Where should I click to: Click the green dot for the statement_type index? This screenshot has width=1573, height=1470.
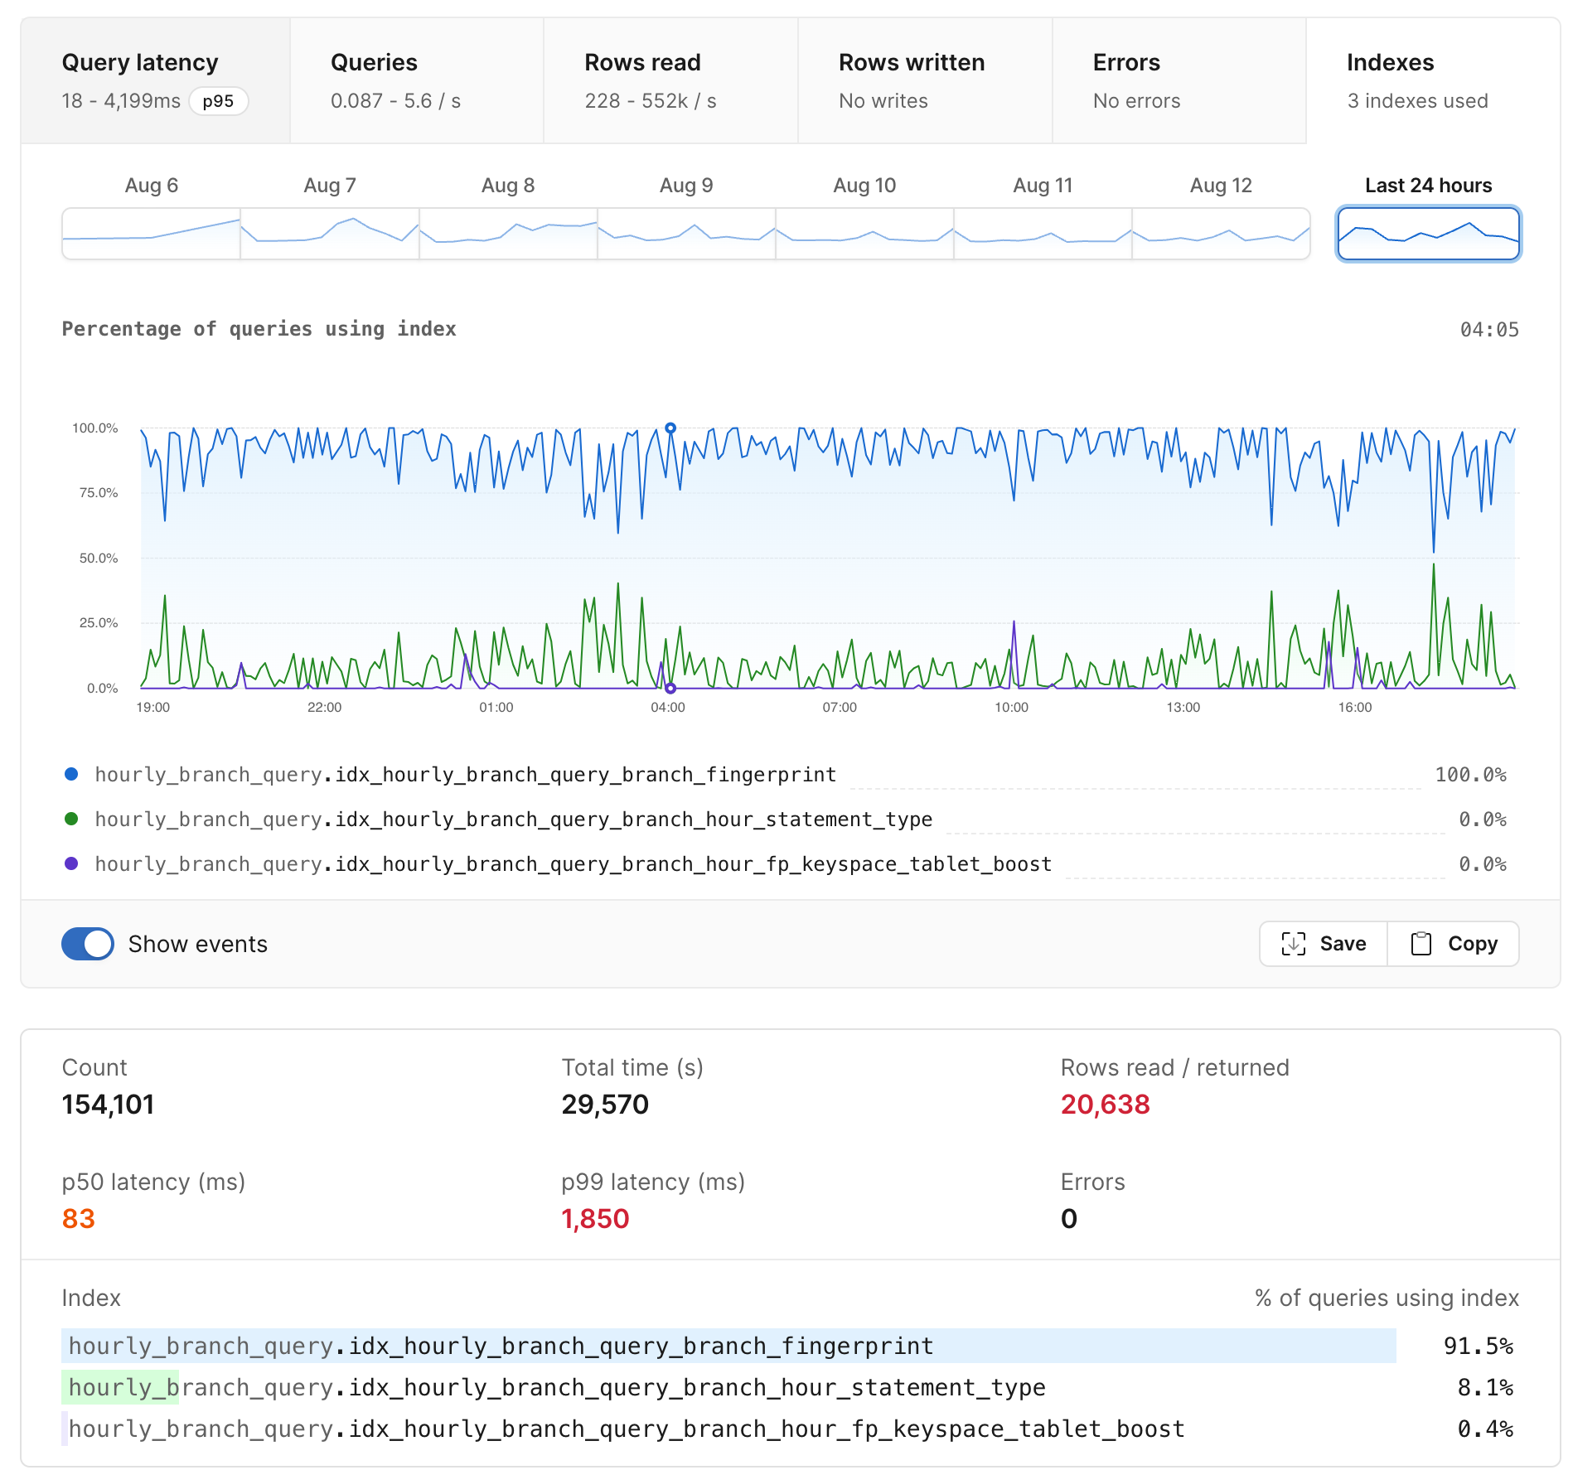click(71, 819)
